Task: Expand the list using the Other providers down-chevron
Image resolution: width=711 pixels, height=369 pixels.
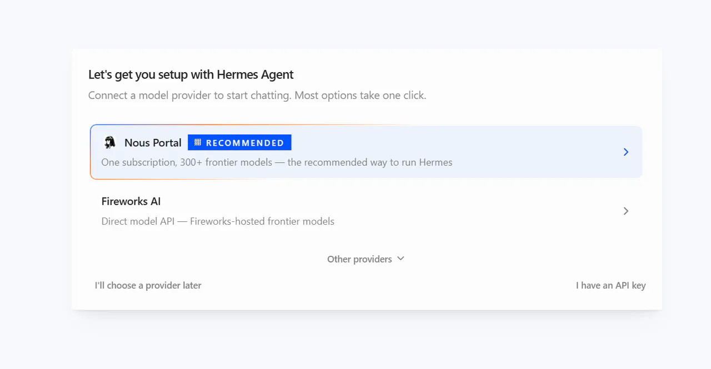Action: coord(400,259)
